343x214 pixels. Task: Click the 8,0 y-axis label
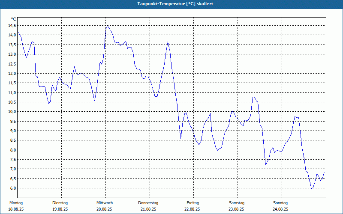point(13,150)
